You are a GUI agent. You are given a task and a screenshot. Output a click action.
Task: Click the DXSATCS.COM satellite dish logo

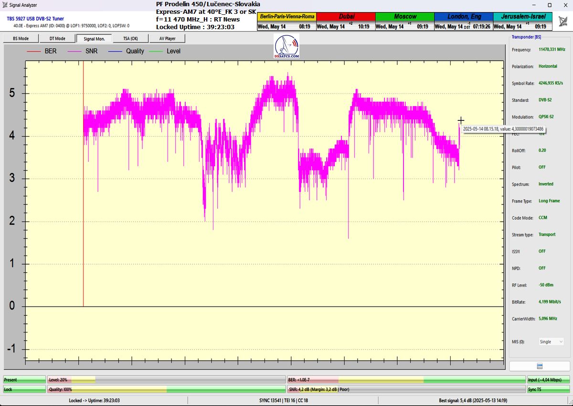pyautogui.click(x=286, y=47)
